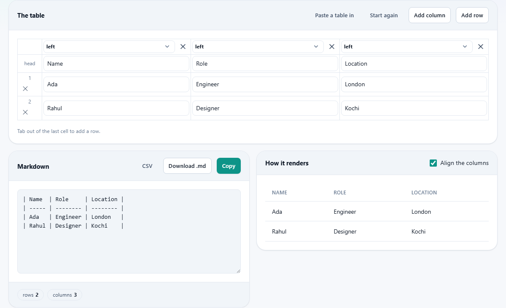Edit the Name header cell
Image resolution: width=506 pixels, height=308 pixels.
[116, 64]
